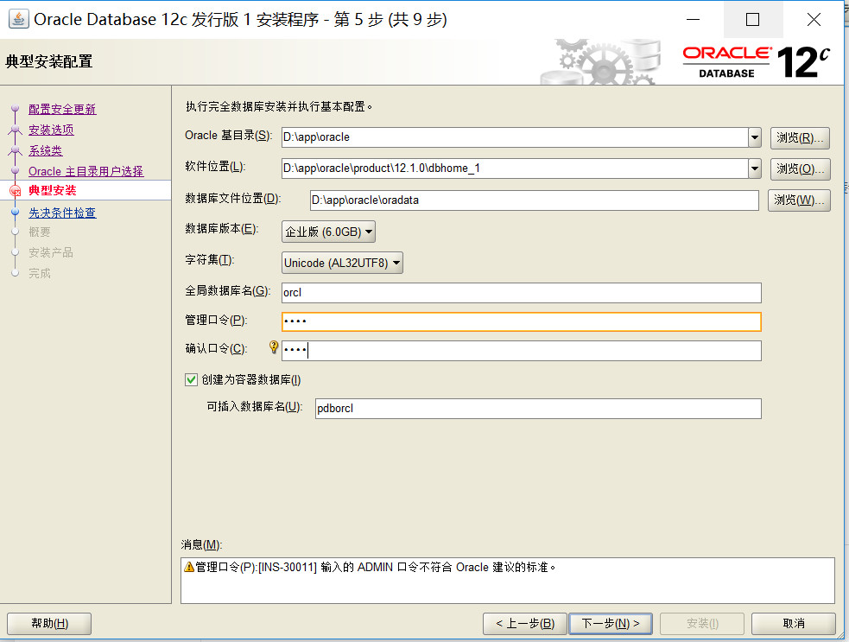This screenshot has width=849, height=642.
Task: Click the warning icon in the message box
Action: point(189,567)
